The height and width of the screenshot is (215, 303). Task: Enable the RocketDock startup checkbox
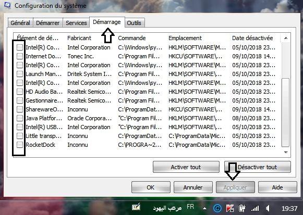pos(20,145)
